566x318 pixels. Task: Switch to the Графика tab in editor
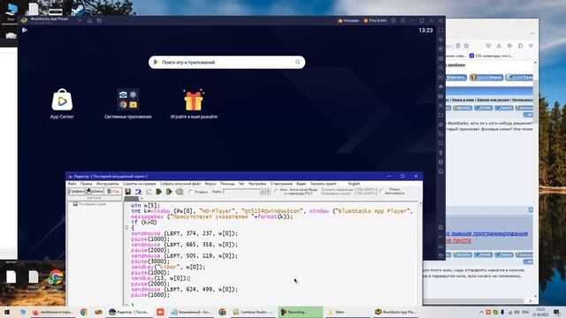pos(77,192)
